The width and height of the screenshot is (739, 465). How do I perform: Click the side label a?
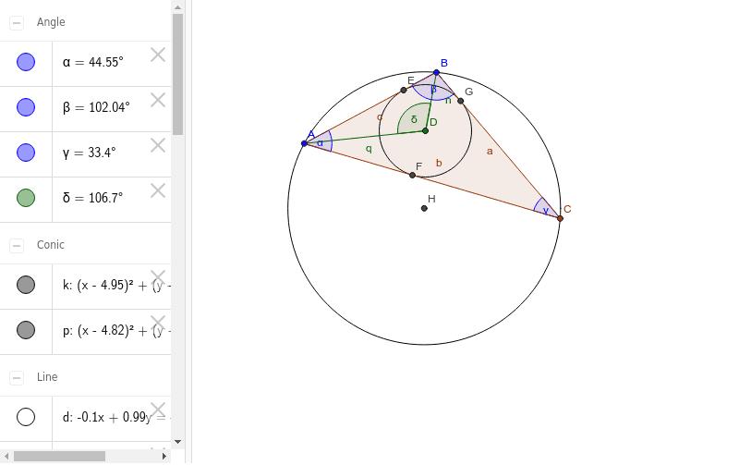490,151
